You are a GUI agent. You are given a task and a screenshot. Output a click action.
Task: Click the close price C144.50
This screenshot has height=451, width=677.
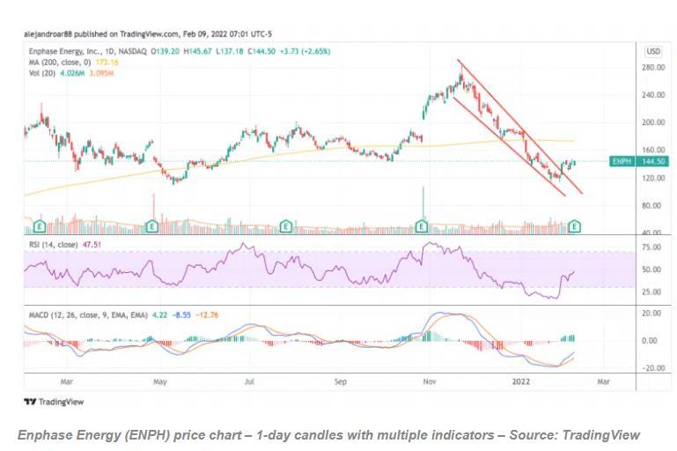[x=261, y=51]
